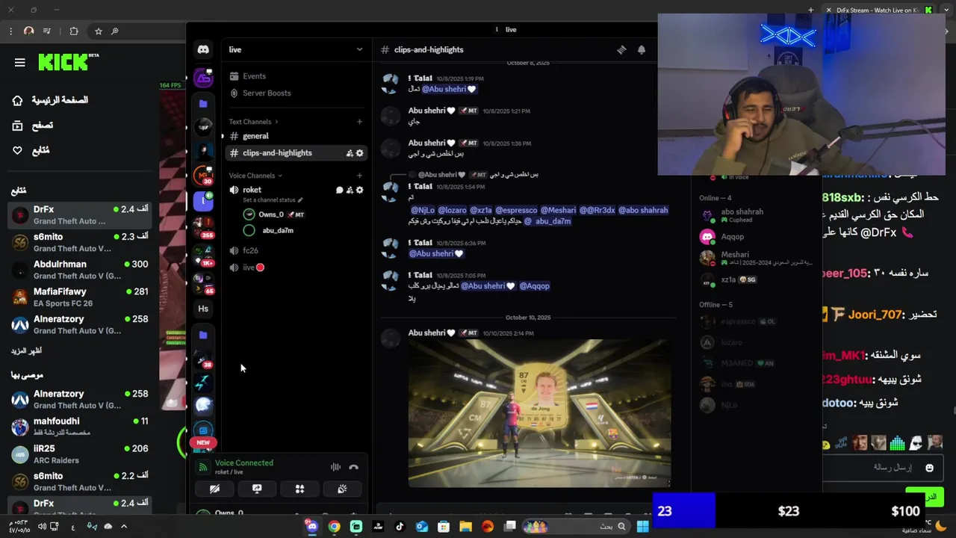Create invite for clips-and-highlights channel
Screen dimensions: 956x538
click(x=350, y=153)
